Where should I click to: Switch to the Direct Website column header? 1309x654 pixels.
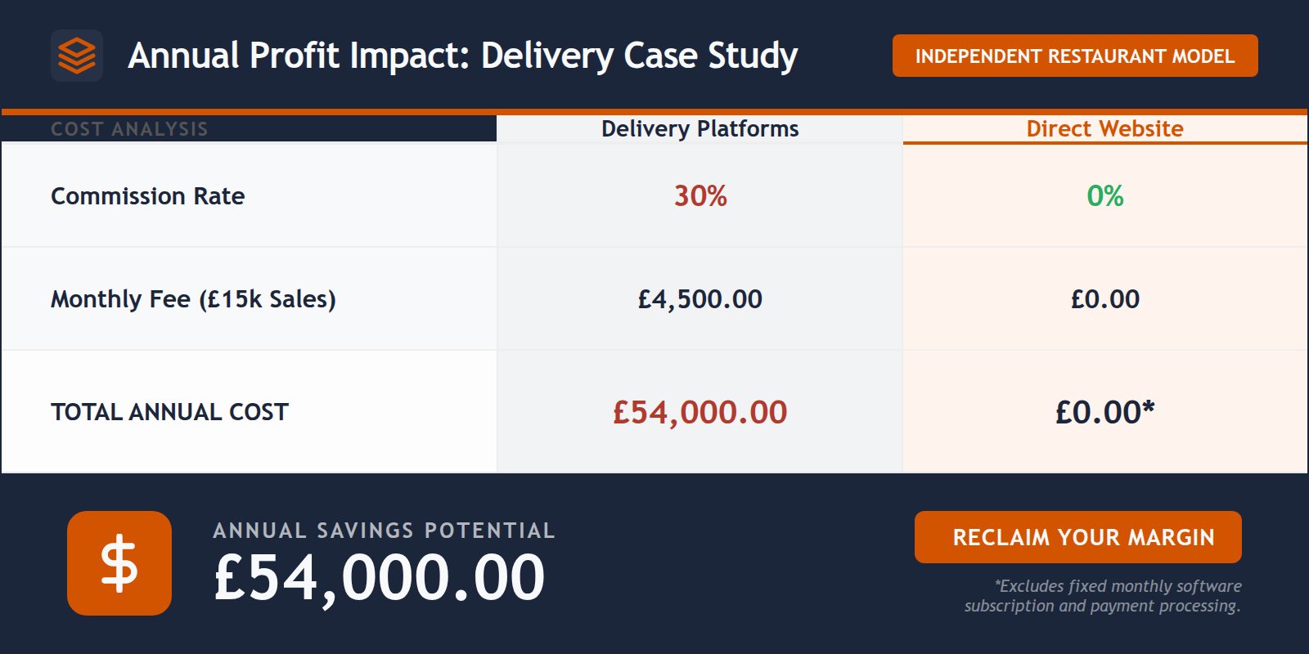coord(1106,128)
